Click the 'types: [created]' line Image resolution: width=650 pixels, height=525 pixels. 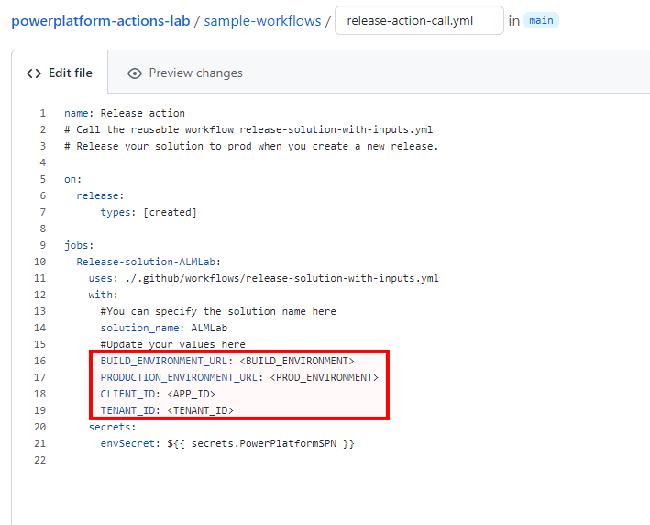click(149, 212)
